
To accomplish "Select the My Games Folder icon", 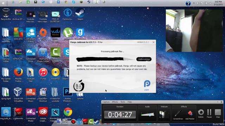I will 6,75.
